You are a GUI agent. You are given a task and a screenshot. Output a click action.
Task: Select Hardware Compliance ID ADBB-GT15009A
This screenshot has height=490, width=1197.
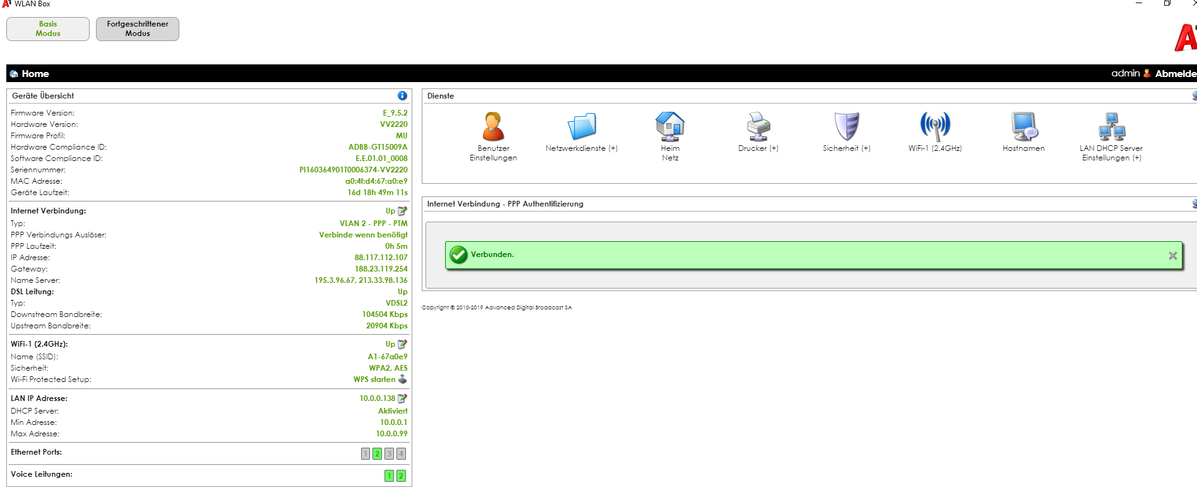tap(378, 147)
